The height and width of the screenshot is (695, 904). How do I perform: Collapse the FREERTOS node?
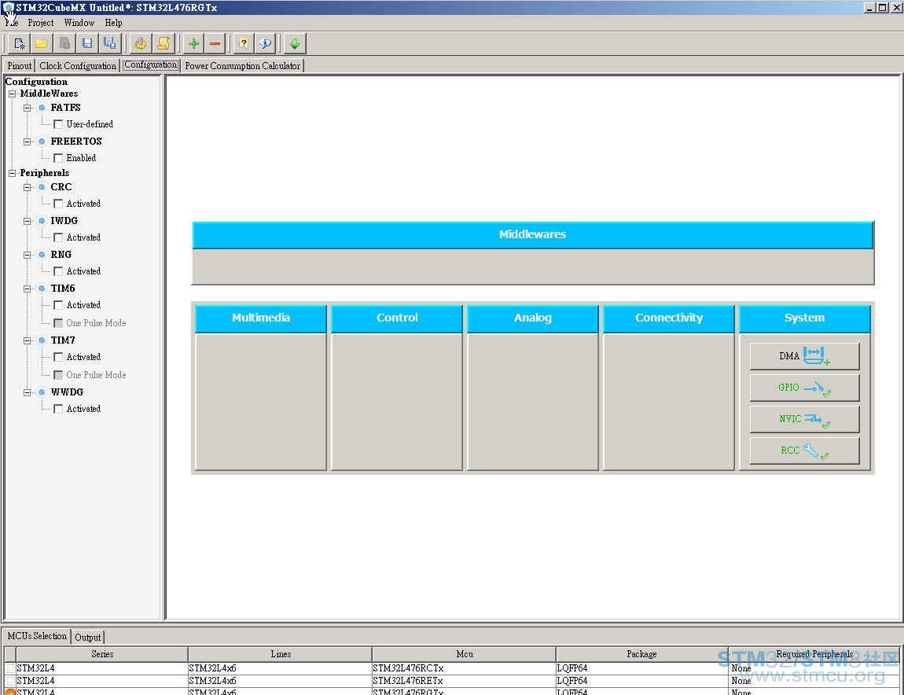tap(27, 142)
